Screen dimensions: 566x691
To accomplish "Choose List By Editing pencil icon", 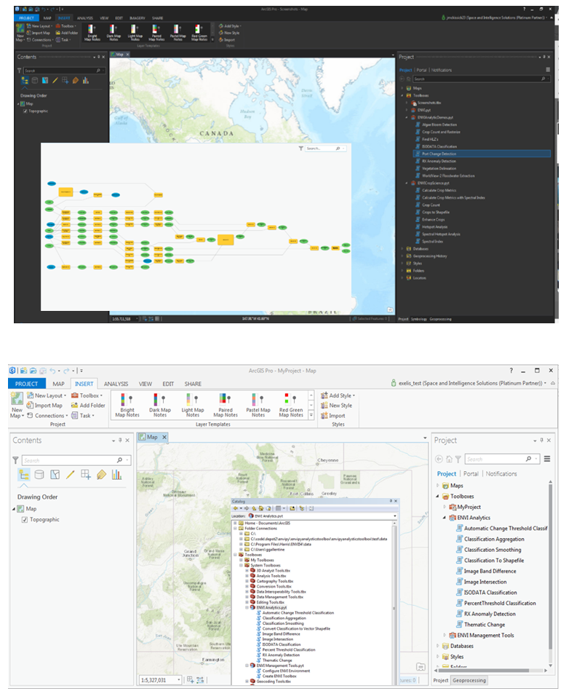I will (x=71, y=475).
